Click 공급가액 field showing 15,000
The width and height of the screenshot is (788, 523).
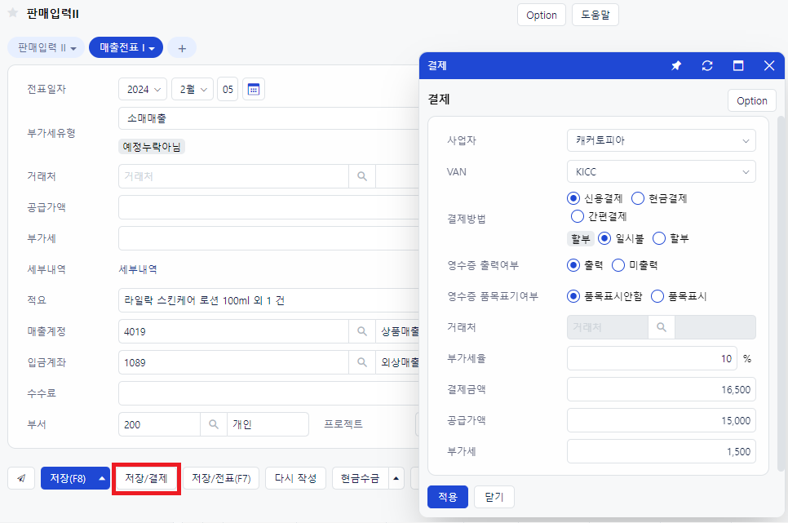(662, 420)
